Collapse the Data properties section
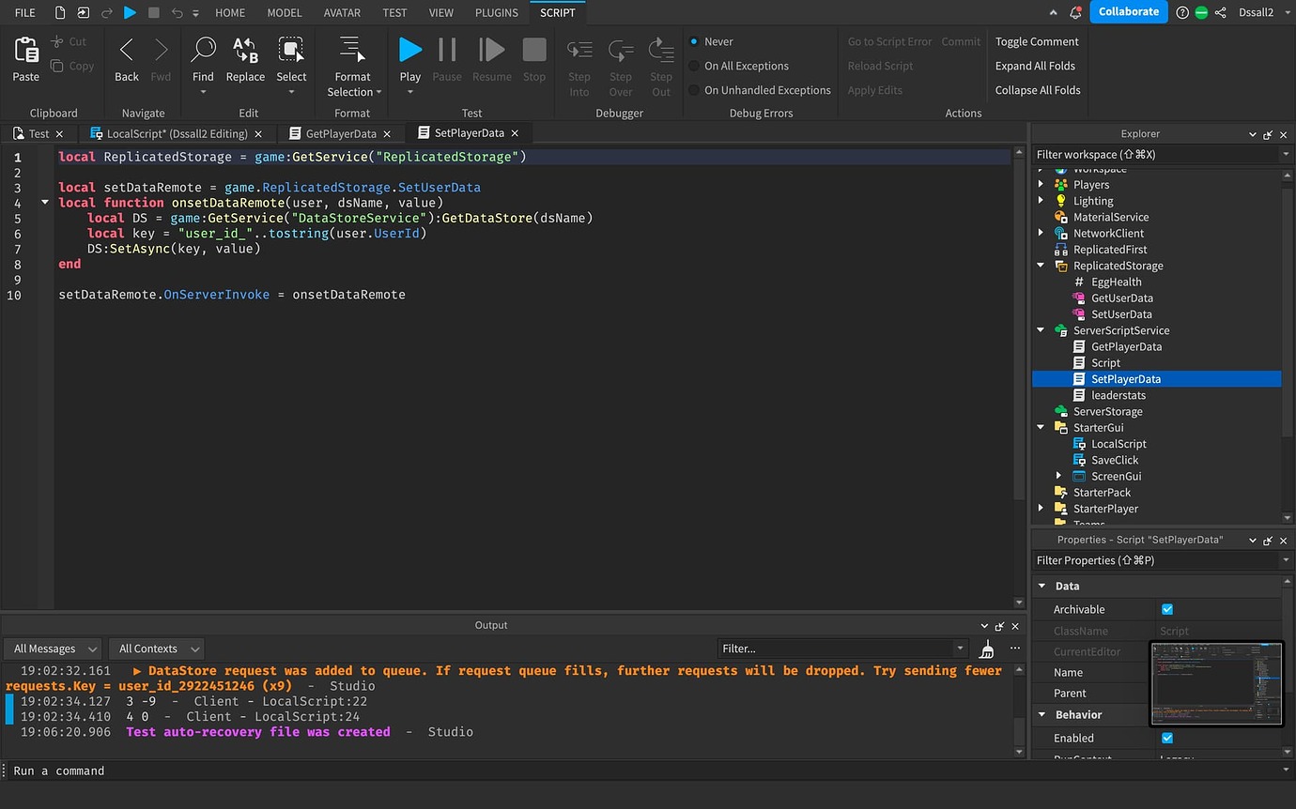This screenshot has height=809, width=1296. coord(1041,586)
